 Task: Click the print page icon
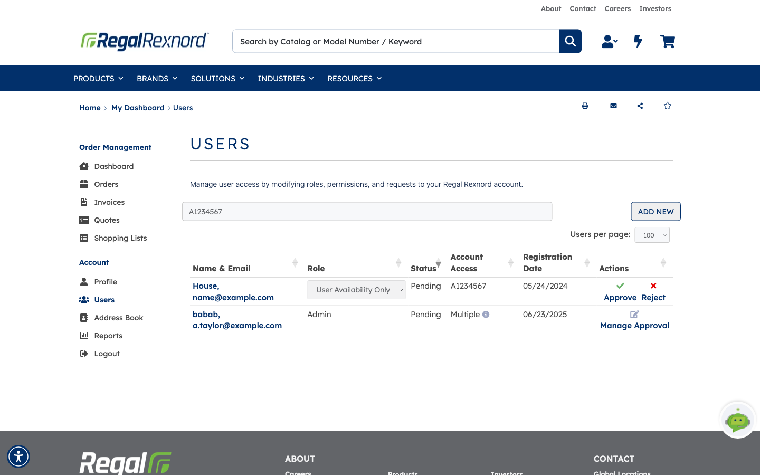pyautogui.click(x=585, y=106)
